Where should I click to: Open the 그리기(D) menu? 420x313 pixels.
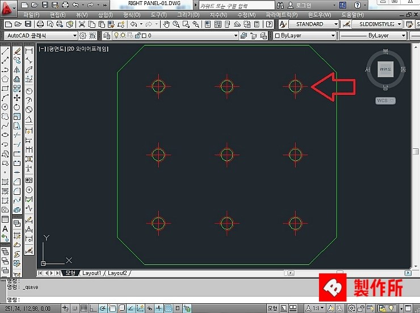188,15
